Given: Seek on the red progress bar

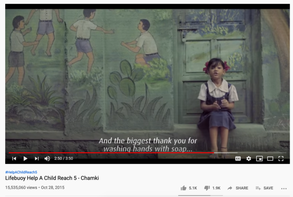Looking at the screenshot, I should pos(111,153).
